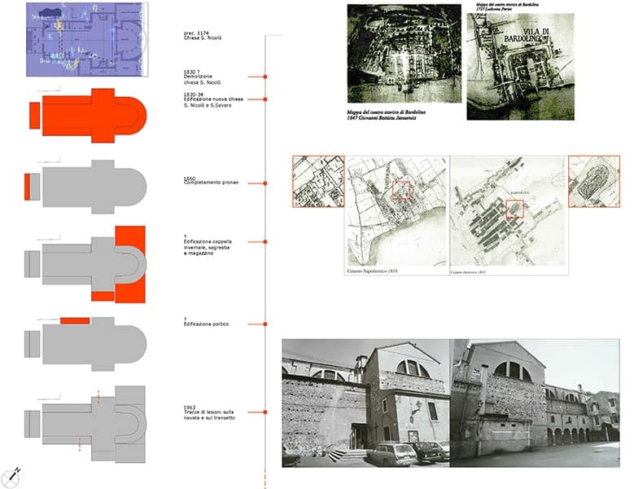Screen dimensions: 634x489
Task: Open the blue original church plan thumbnail
Action: point(85,39)
